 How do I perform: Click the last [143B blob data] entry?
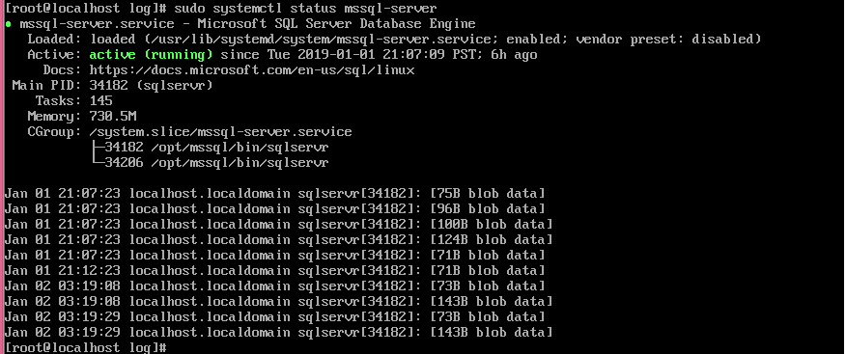(x=492, y=333)
